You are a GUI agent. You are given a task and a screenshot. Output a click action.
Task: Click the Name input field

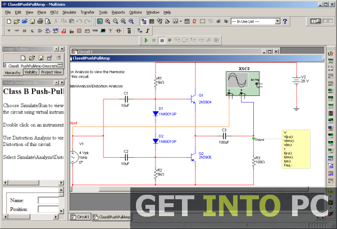click(48, 200)
